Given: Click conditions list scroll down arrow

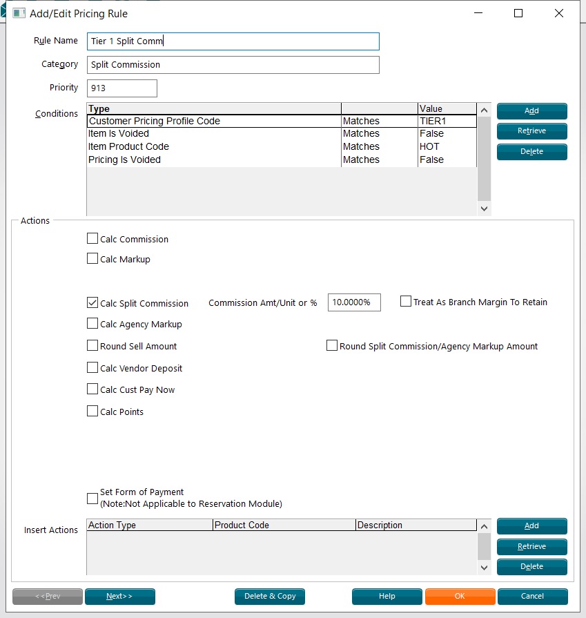Looking at the screenshot, I should pyautogui.click(x=485, y=209).
